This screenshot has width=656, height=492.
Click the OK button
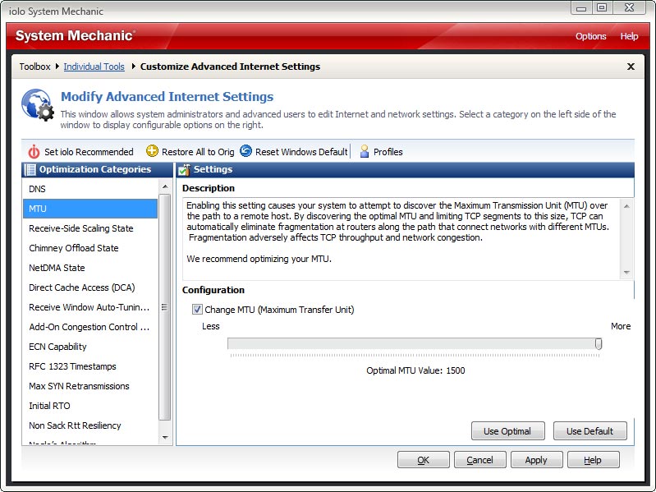point(424,460)
